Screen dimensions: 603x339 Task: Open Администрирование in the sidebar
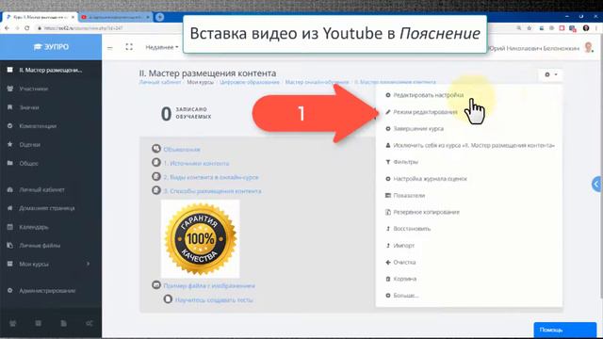pos(47,291)
